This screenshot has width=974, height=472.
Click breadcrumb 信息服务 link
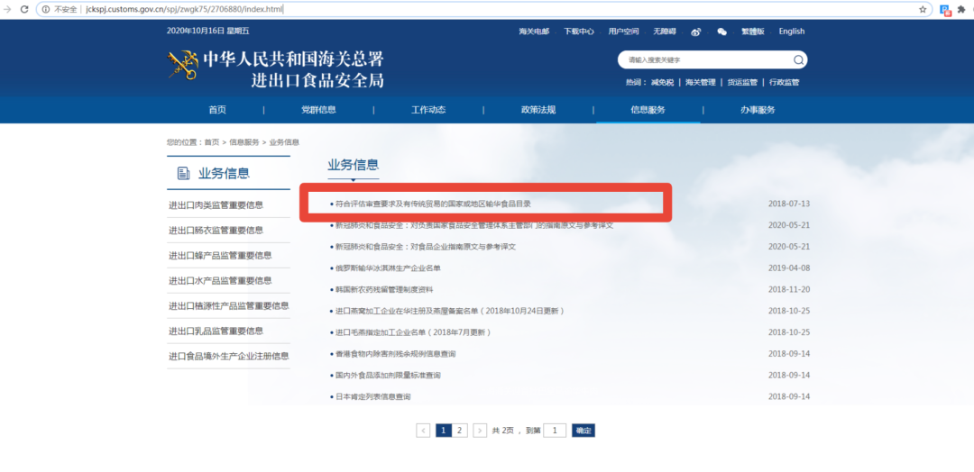tap(244, 142)
